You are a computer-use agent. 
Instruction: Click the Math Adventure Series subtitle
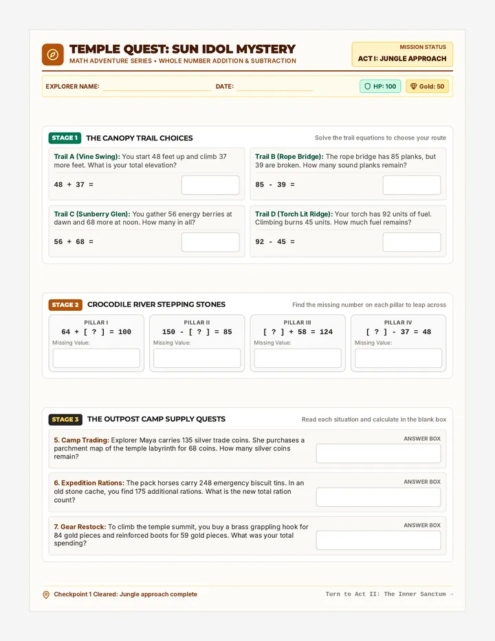pyautogui.click(x=183, y=61)
